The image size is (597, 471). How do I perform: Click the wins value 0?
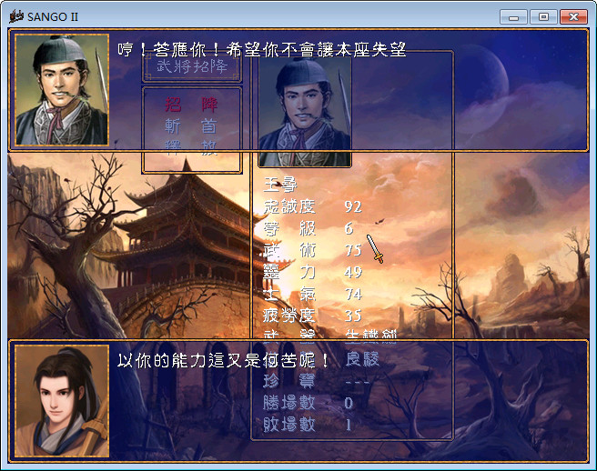[x=349, y=403]
